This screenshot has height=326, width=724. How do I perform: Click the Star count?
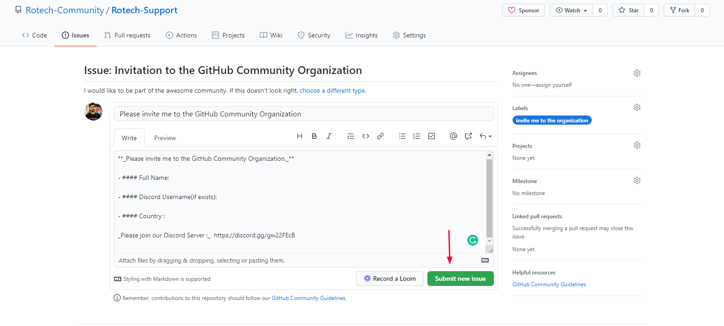click(x=652, y=10)
